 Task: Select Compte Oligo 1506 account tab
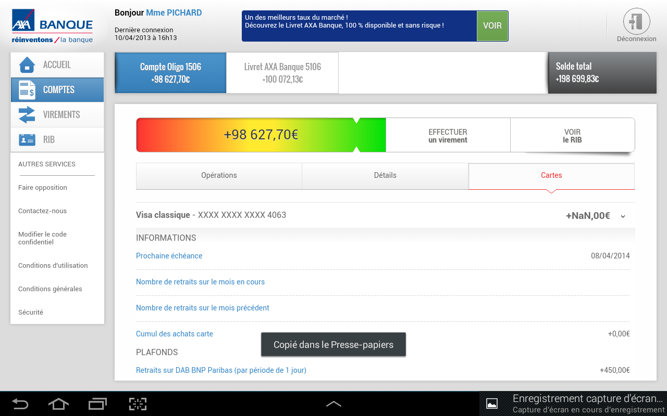(170, 73)
